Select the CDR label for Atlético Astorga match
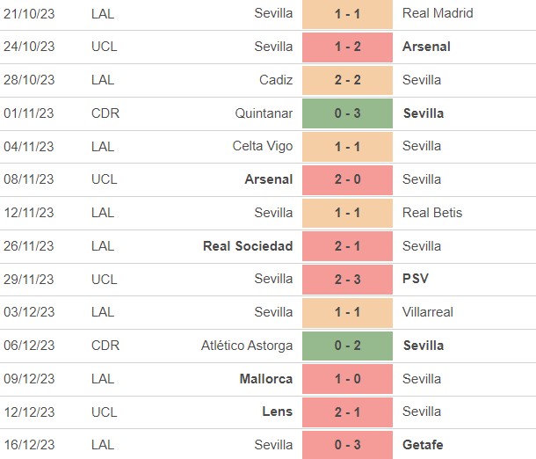 tap(105, 346)
